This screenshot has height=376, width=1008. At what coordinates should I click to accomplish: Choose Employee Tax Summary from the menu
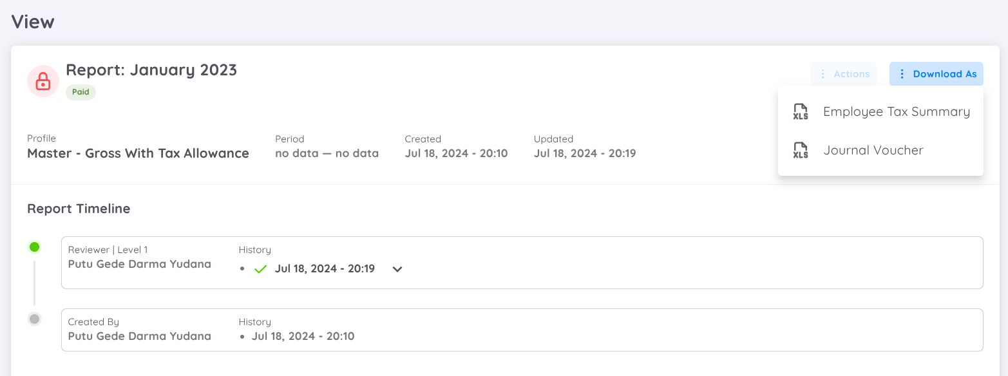pyautogui.click(x=897, y=111)
